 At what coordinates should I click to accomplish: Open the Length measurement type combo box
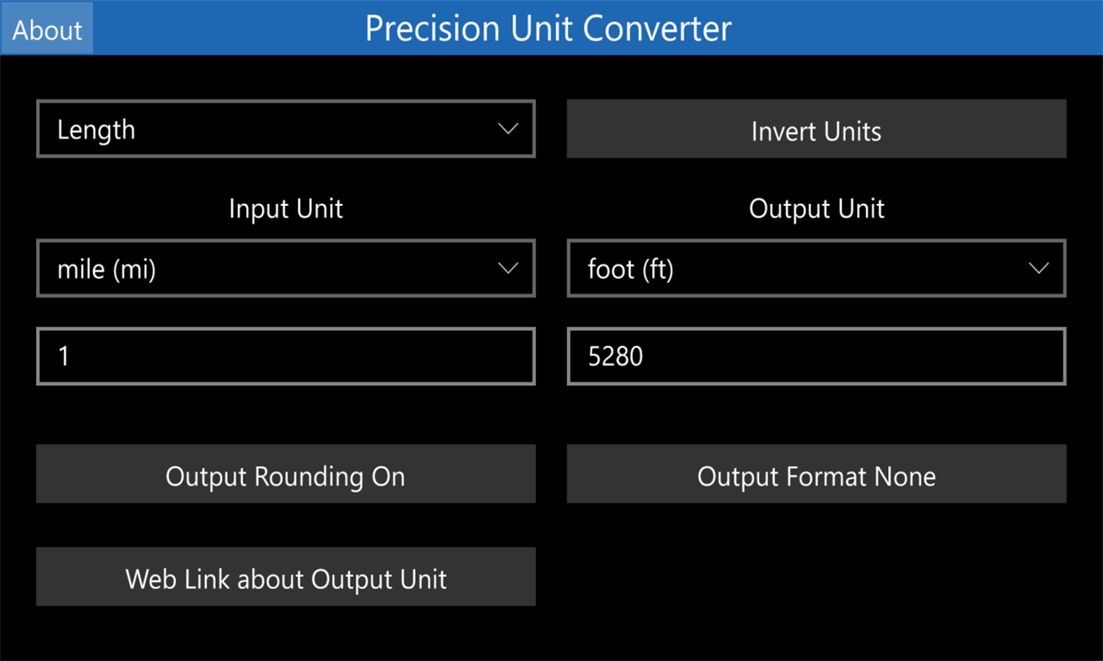(x=286, y=129)
